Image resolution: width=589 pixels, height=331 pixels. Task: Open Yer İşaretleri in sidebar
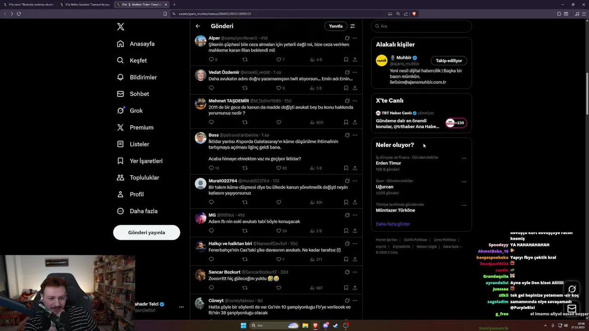click(x=140, y=161)
